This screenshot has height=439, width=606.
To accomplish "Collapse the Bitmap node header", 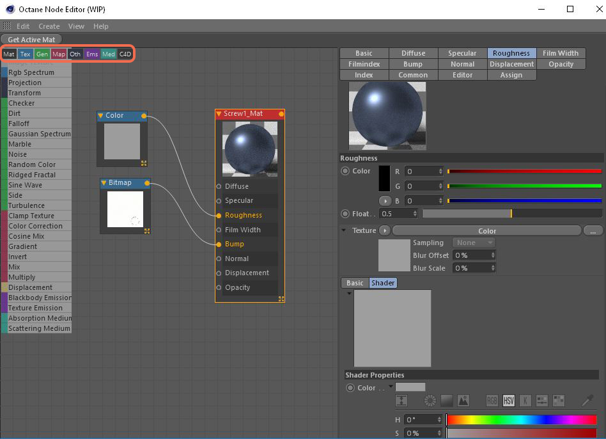I will [104, 182].
